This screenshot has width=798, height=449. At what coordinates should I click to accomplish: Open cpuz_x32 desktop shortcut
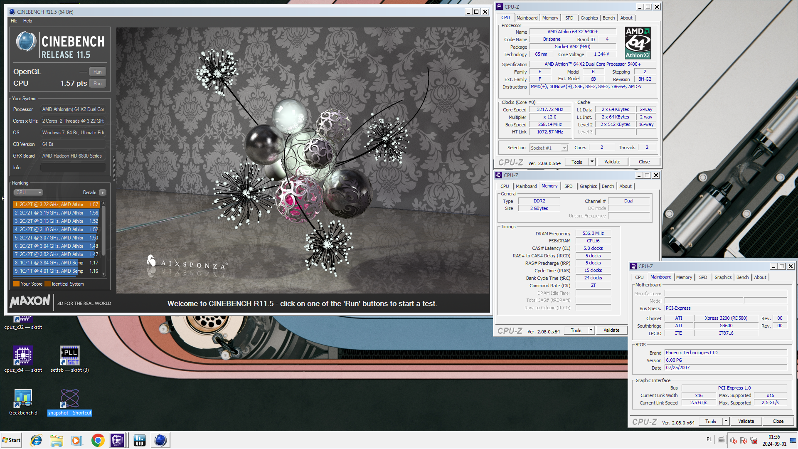tap(23, 323)
